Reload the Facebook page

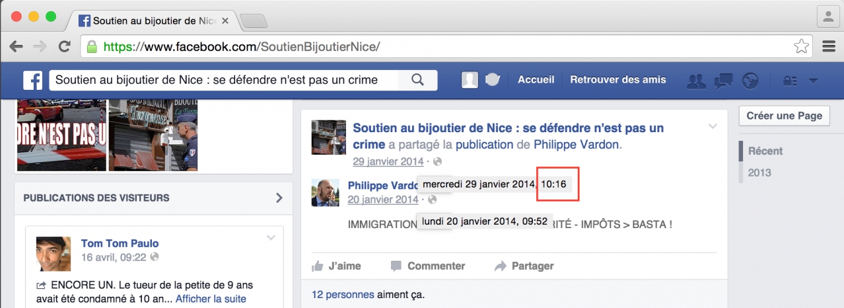point(64,47)
